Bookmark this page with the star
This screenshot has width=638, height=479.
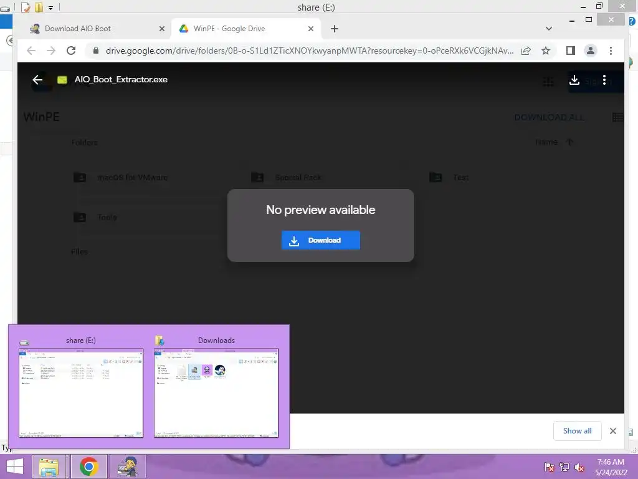pos(546,51)
